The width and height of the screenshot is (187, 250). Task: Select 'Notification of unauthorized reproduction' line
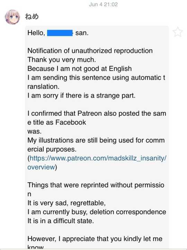90,51
